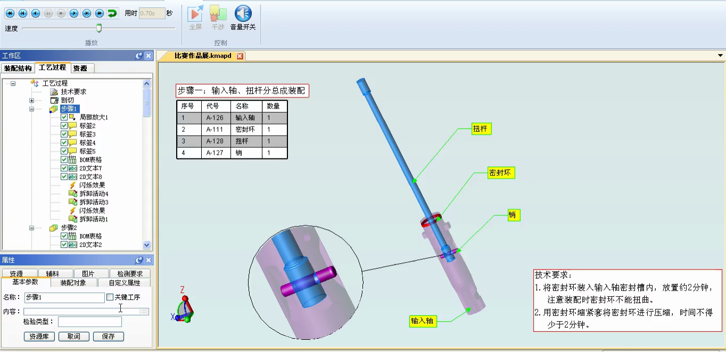Collapse the 步骤1 tree node
This screenshot has height=352, width=726.
tap(32, 109)
